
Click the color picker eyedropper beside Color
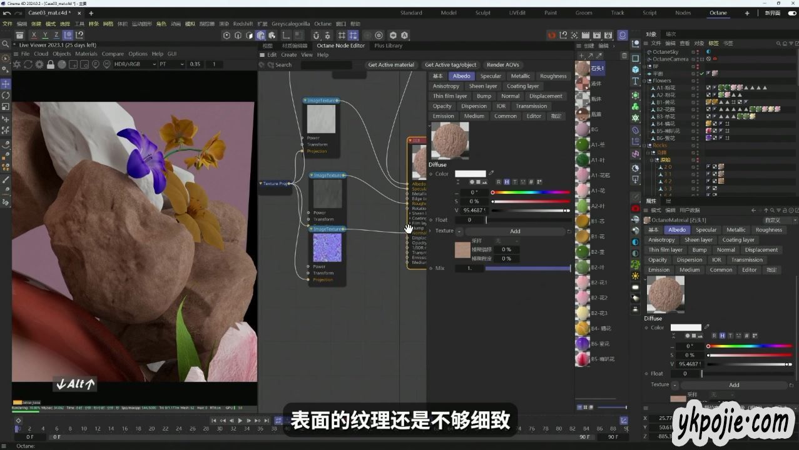491,174
